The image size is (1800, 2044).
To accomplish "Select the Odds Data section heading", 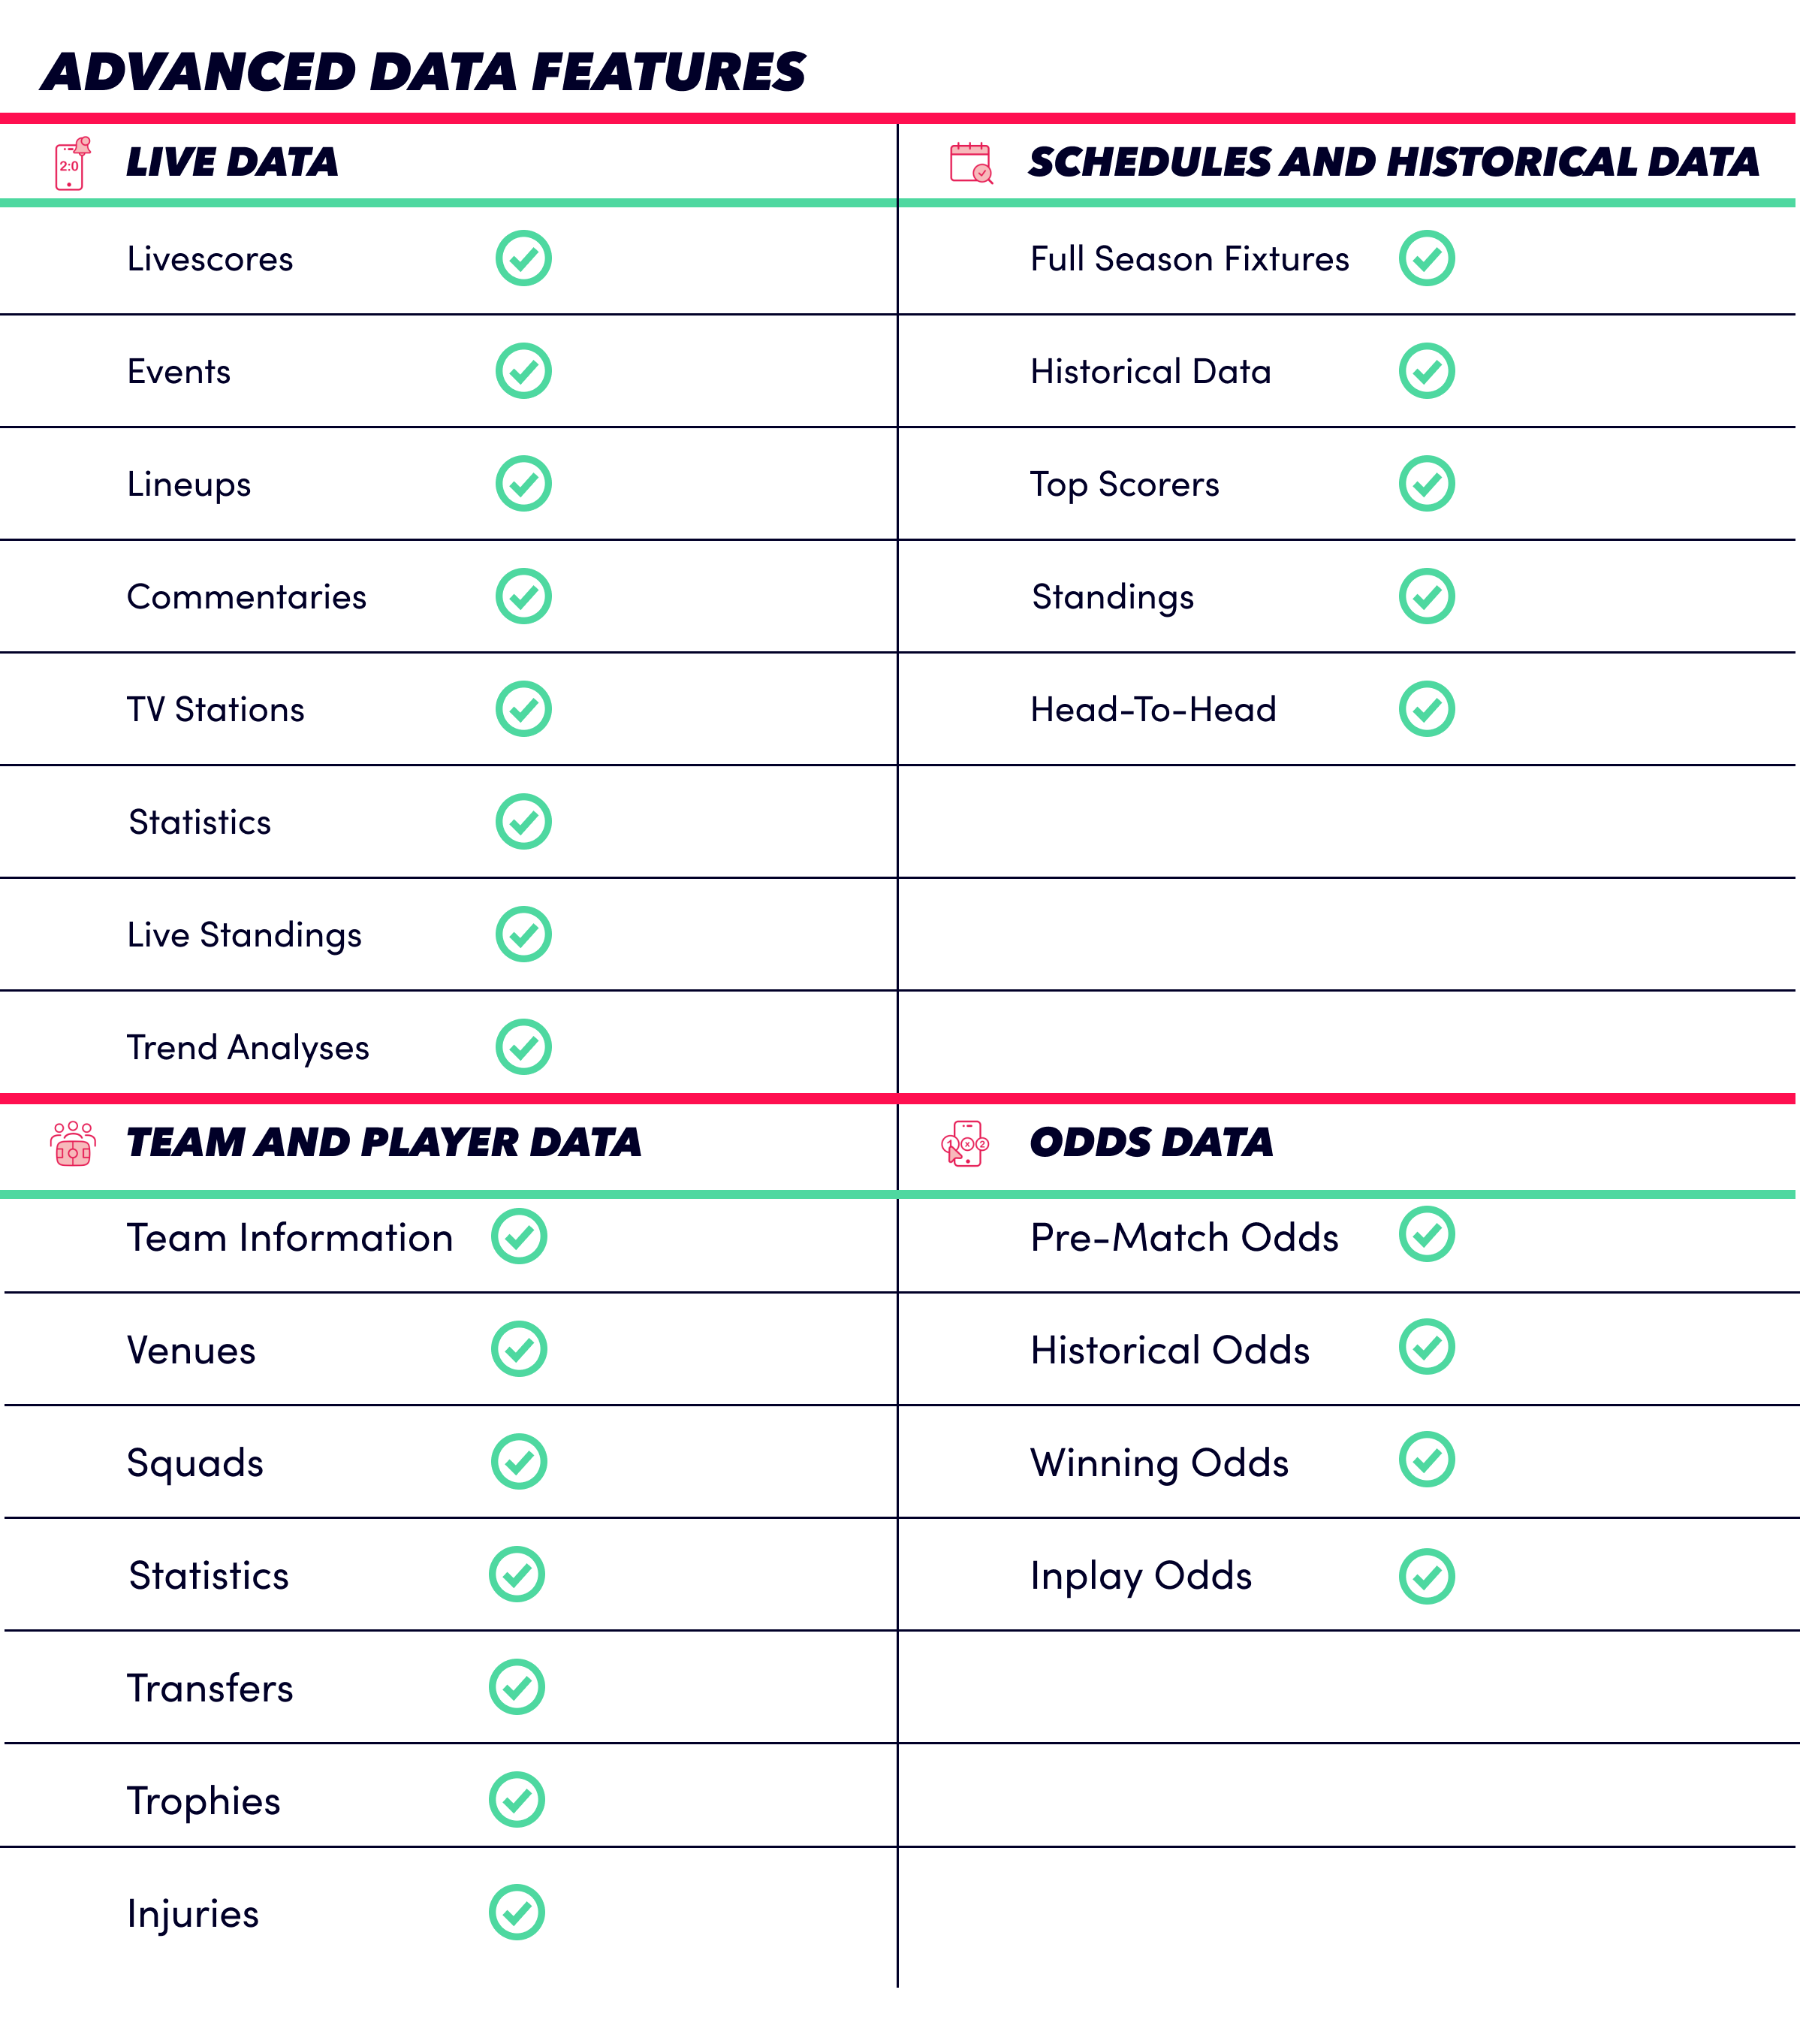I will click(x=1151, y=1142).
